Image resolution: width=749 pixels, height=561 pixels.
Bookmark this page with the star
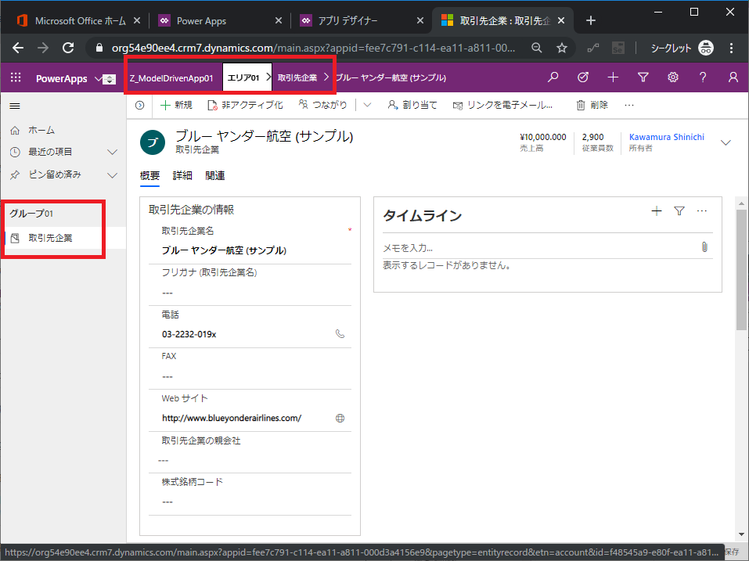(x=562, y=48)
